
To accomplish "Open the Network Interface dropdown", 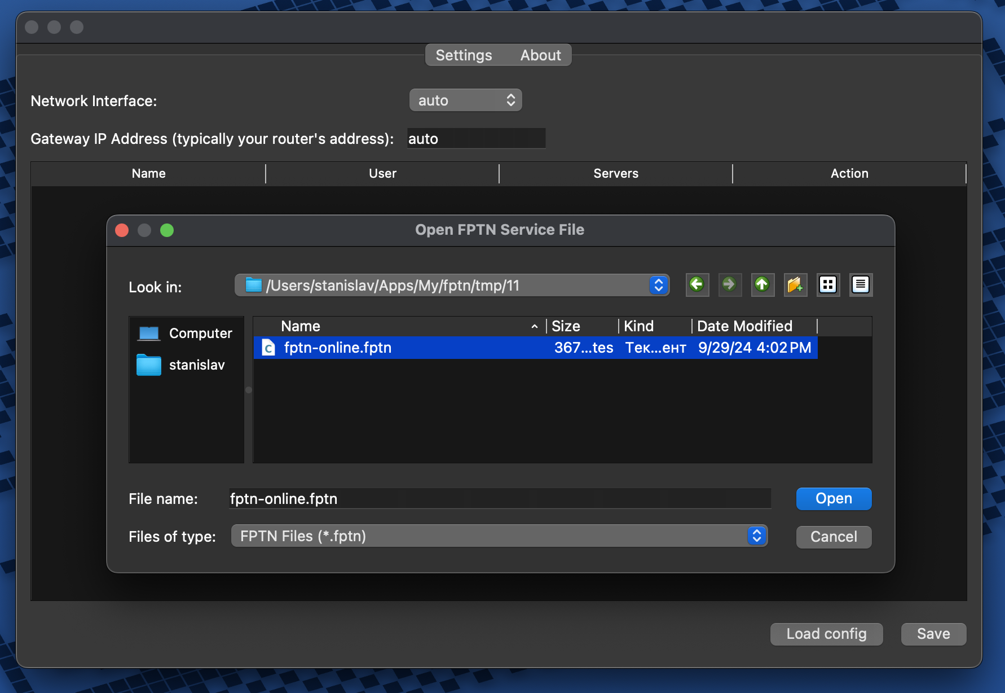I will [465, 100].
